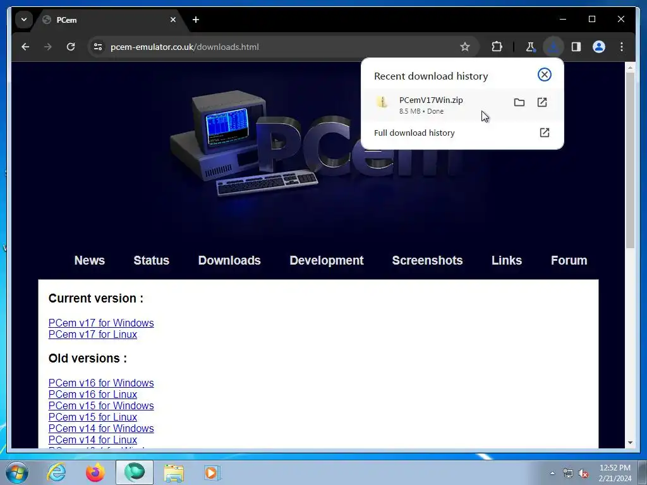The width and height of the screenshot is (647, 485).
Task: Open the Chrome three-dot menu
Action: click(622, 47)
